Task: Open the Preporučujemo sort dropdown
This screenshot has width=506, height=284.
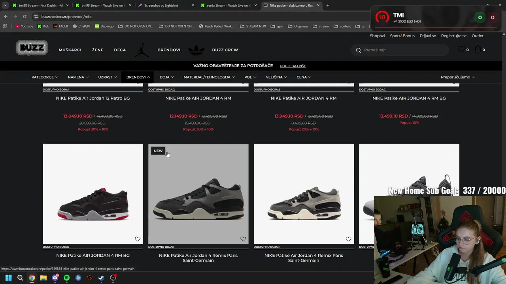Action: (458, 77)
